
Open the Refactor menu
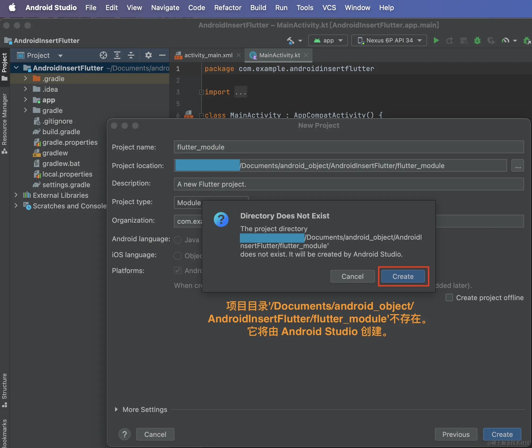[228, 7]
